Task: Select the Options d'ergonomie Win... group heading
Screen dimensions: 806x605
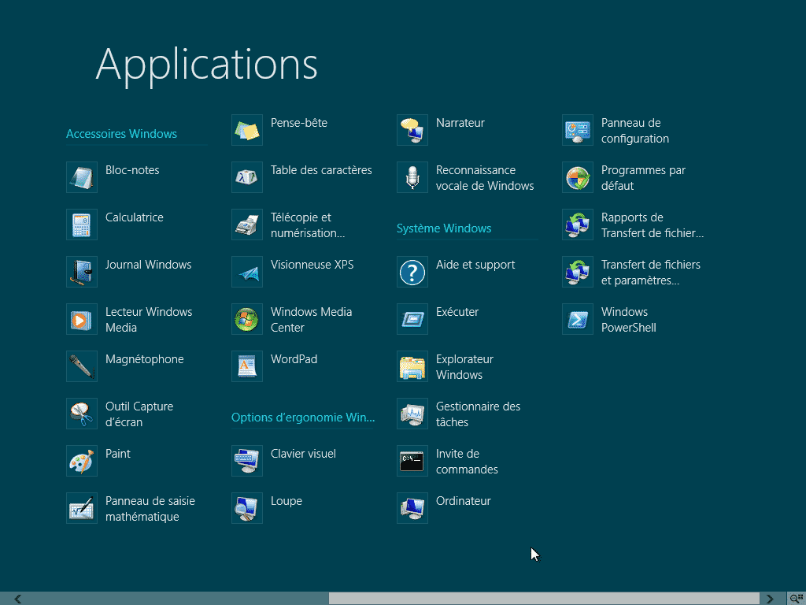Action: coord(303,418)
